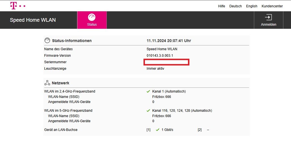The image size is (291, 149).
Task: Switch language to Deutsch
Action: (x=236, y=6)
